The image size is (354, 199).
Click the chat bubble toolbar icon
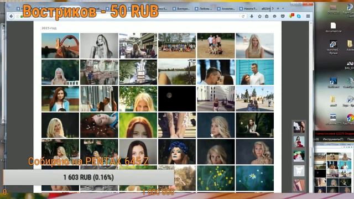(274, 16)
